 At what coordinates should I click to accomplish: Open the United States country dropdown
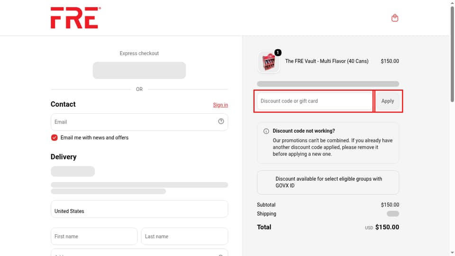tap(139, 209)
